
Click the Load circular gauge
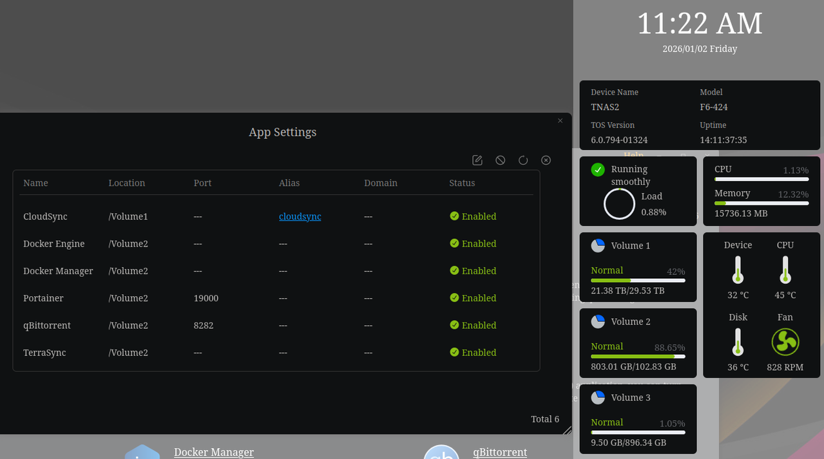[620, 203]
